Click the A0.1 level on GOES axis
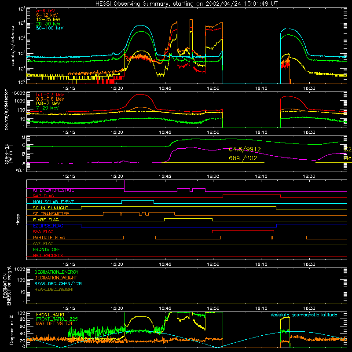This screenshot has height=352, width=352. 20,170
